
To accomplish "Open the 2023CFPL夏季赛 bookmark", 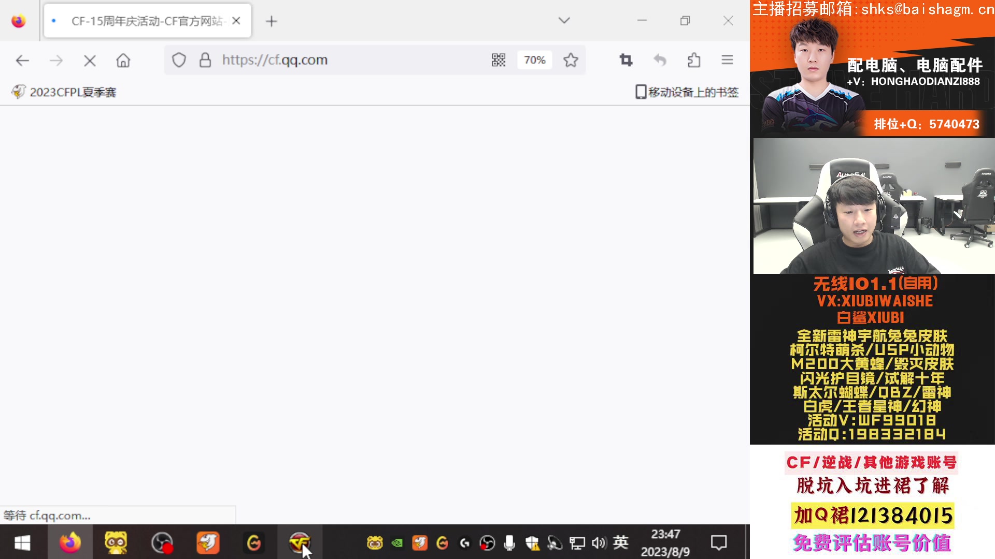I will 64,92.
